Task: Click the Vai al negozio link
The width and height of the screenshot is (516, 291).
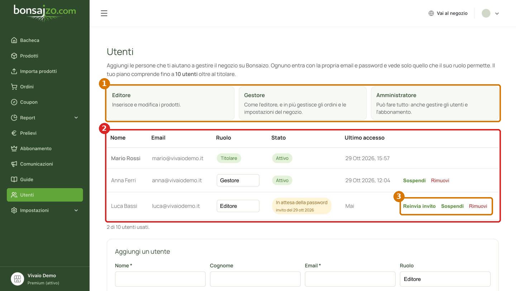Action: point(448,13)
